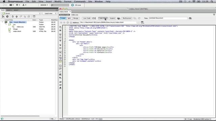Click the Collapse Full Tag icon

point(60,35)
